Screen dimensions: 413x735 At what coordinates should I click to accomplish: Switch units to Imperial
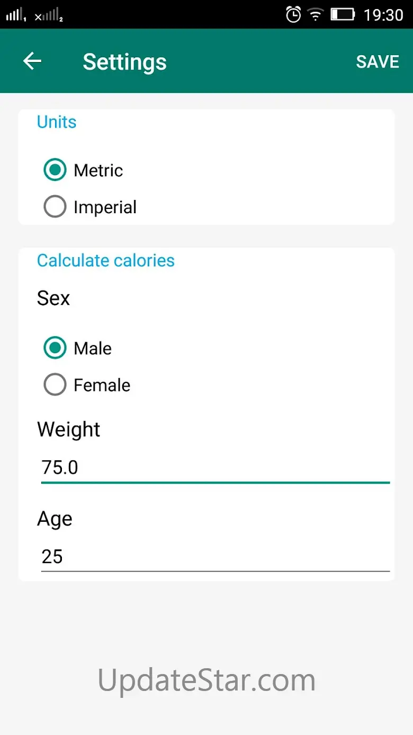click(x=55, y=207)
